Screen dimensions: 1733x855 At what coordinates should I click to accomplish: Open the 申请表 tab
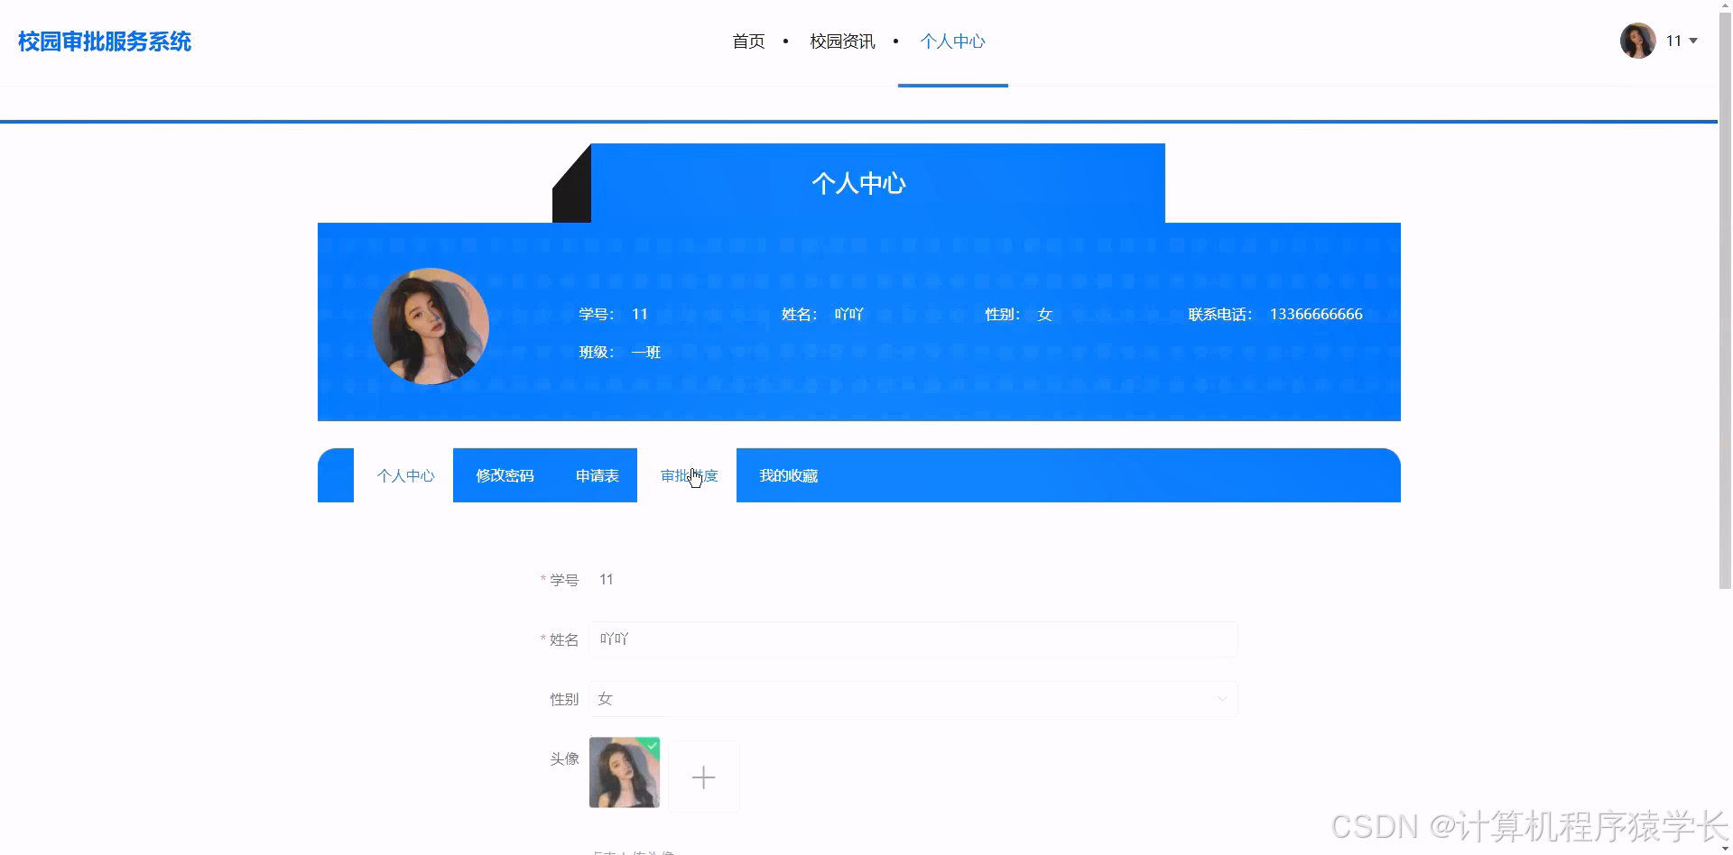click(x=597, y=475)
